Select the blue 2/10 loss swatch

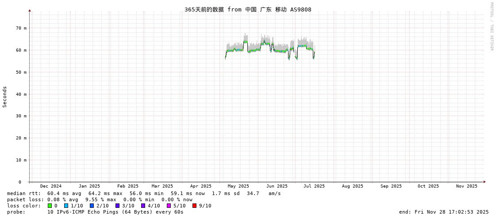[92, 206]
